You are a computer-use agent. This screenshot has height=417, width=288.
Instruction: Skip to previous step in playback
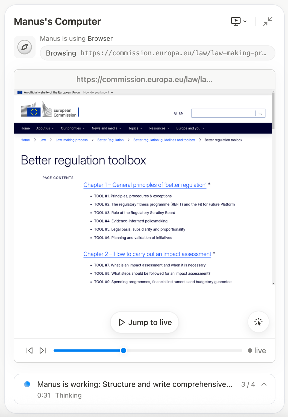pyautogui.click(x=30, y=351)
